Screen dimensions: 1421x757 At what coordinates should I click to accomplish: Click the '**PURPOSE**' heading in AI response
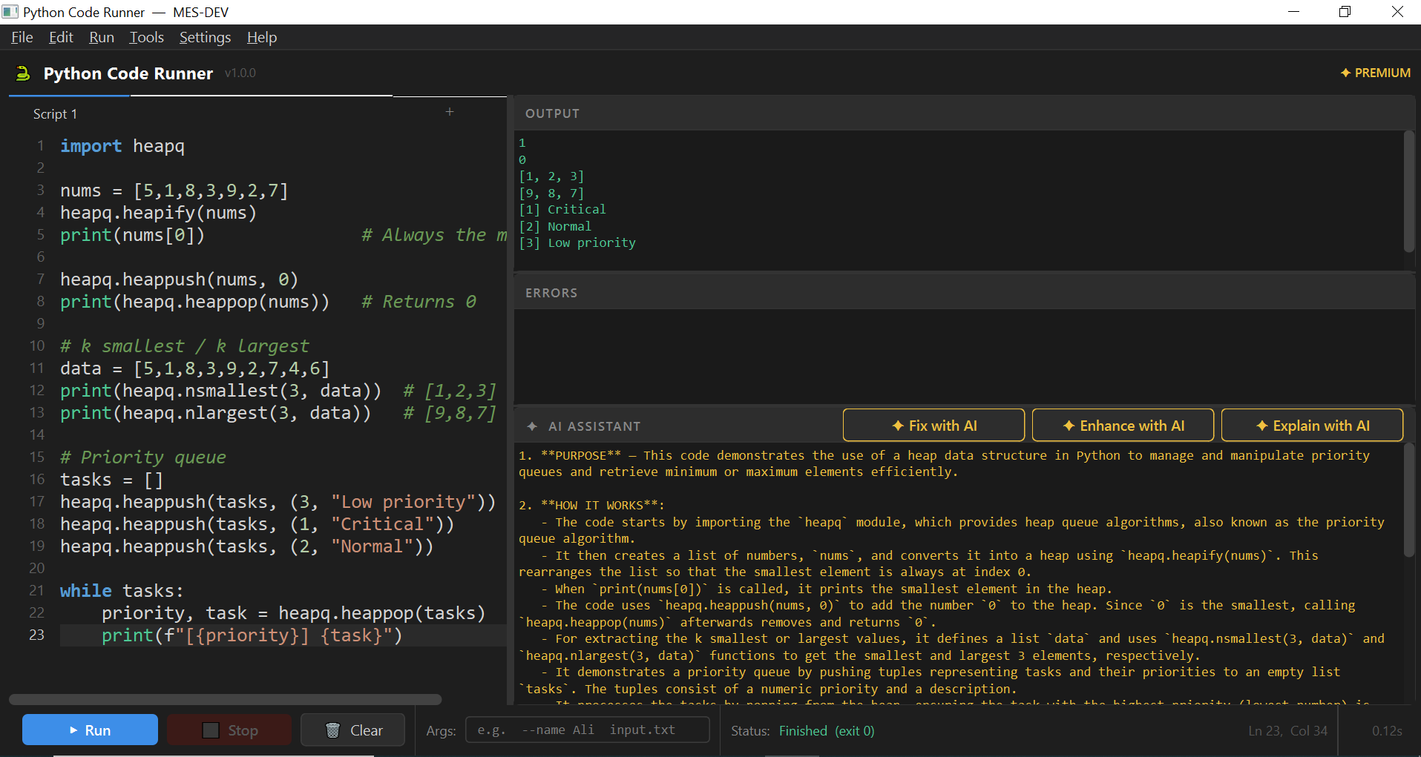click(581, 455)
